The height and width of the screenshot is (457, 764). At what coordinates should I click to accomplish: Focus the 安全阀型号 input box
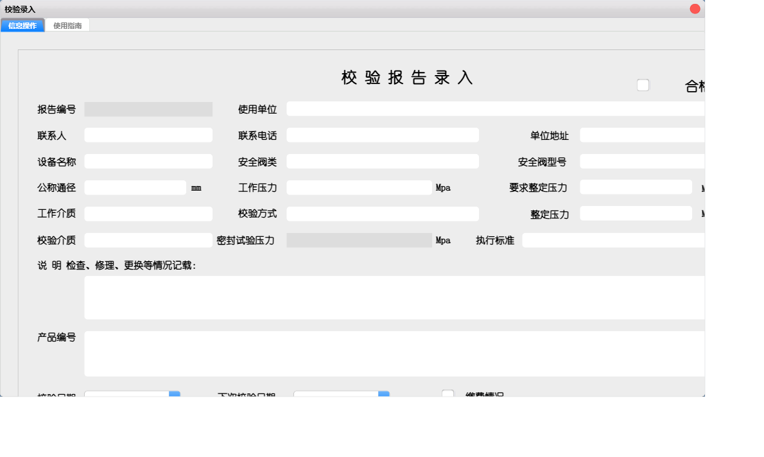click(642, 162)
